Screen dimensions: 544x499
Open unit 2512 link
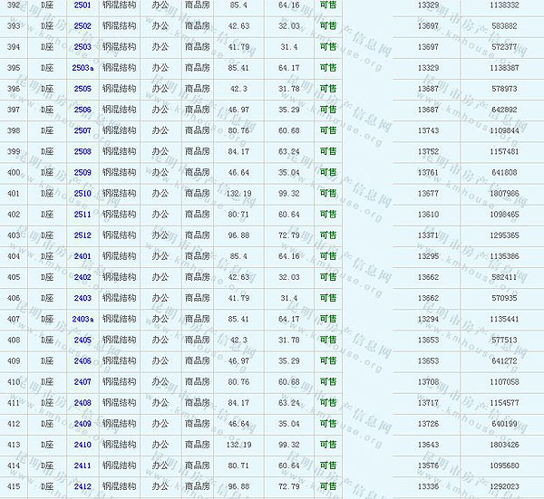click(83, 235)
